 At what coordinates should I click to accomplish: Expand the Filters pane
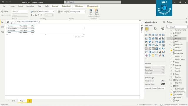pos(142,26)
